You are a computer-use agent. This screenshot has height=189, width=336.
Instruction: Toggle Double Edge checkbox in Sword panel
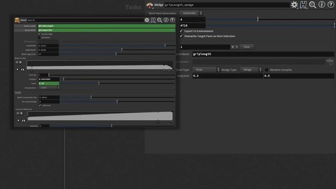coord(39,34)
